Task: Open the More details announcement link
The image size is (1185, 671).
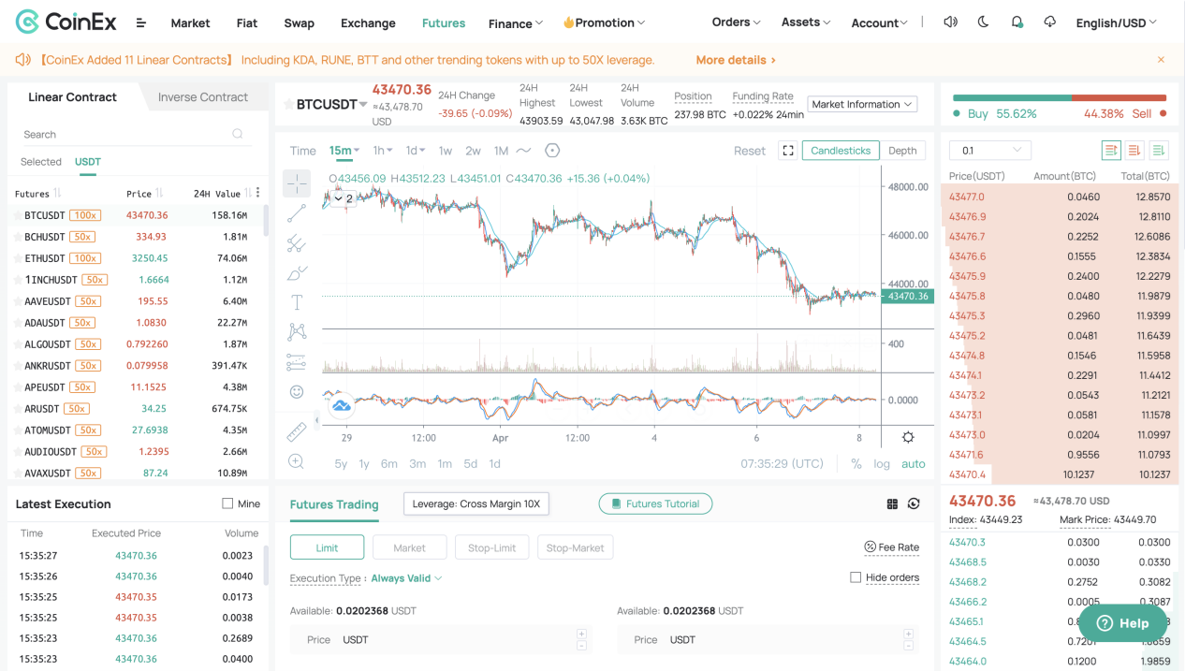Action: [x=736, y=60]
